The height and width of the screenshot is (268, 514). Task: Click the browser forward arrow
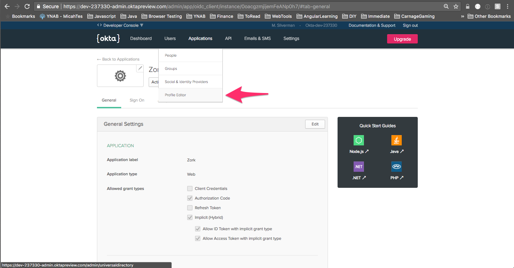coord(17,6)
